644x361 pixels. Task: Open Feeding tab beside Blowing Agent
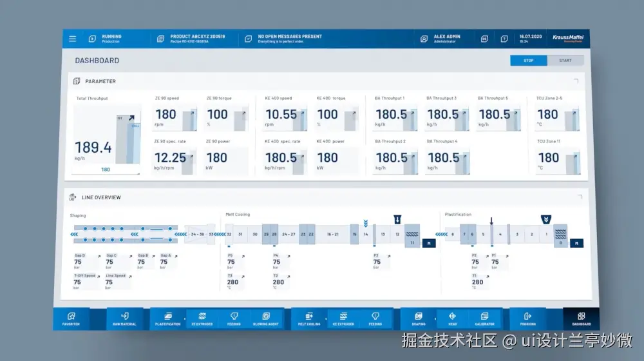[x=234, y=318]
